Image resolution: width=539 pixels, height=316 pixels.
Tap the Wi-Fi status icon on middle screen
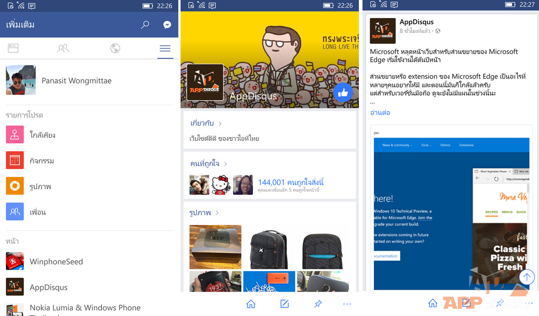coord(202,5)
